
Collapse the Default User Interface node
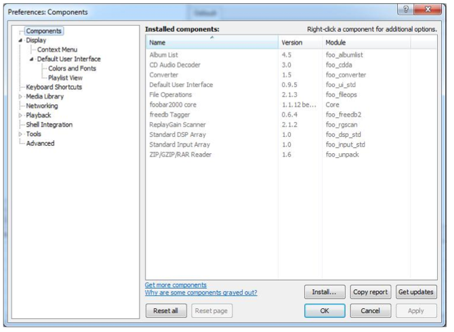pos(31,60)
